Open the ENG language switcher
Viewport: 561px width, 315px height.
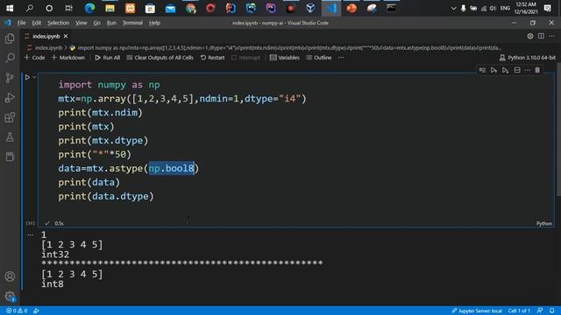(505, 8)
